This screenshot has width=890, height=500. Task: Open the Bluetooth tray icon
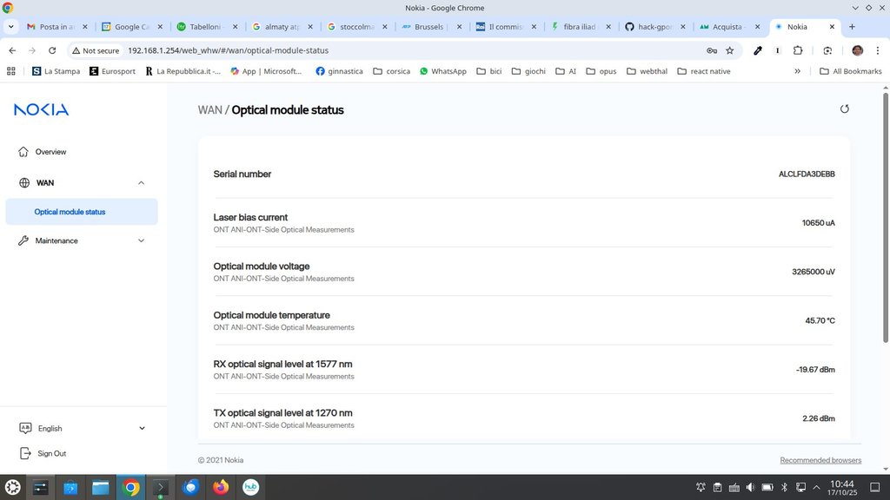(x=784, y=487)
